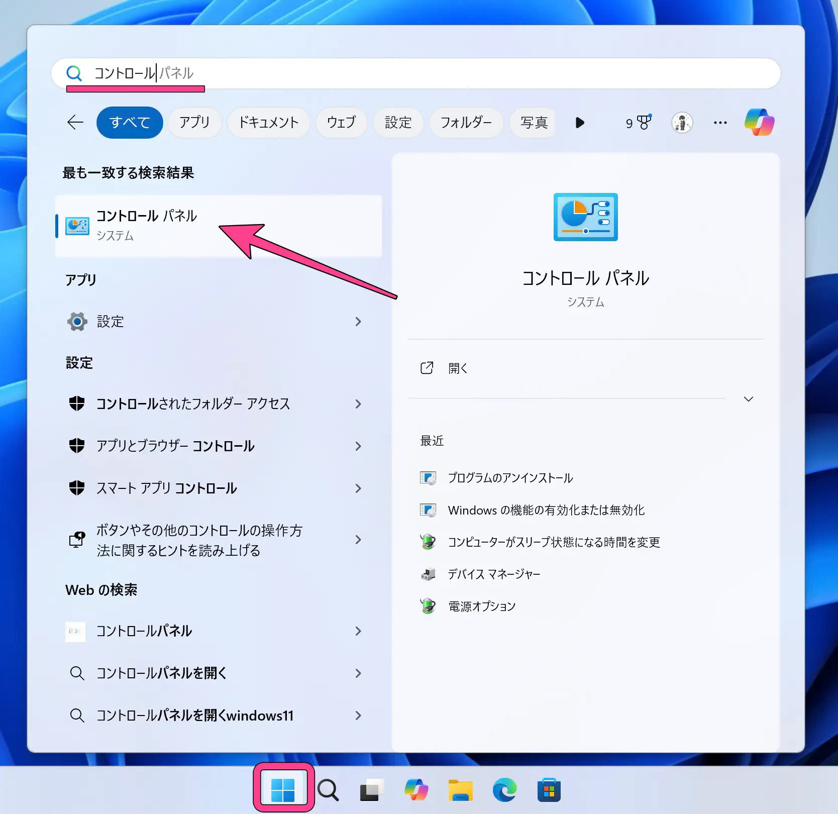Image resolution: width=838 pixels, height=814 pixels.
Task: Click the user profile avatar icon
Action: [x=682, y=123]
